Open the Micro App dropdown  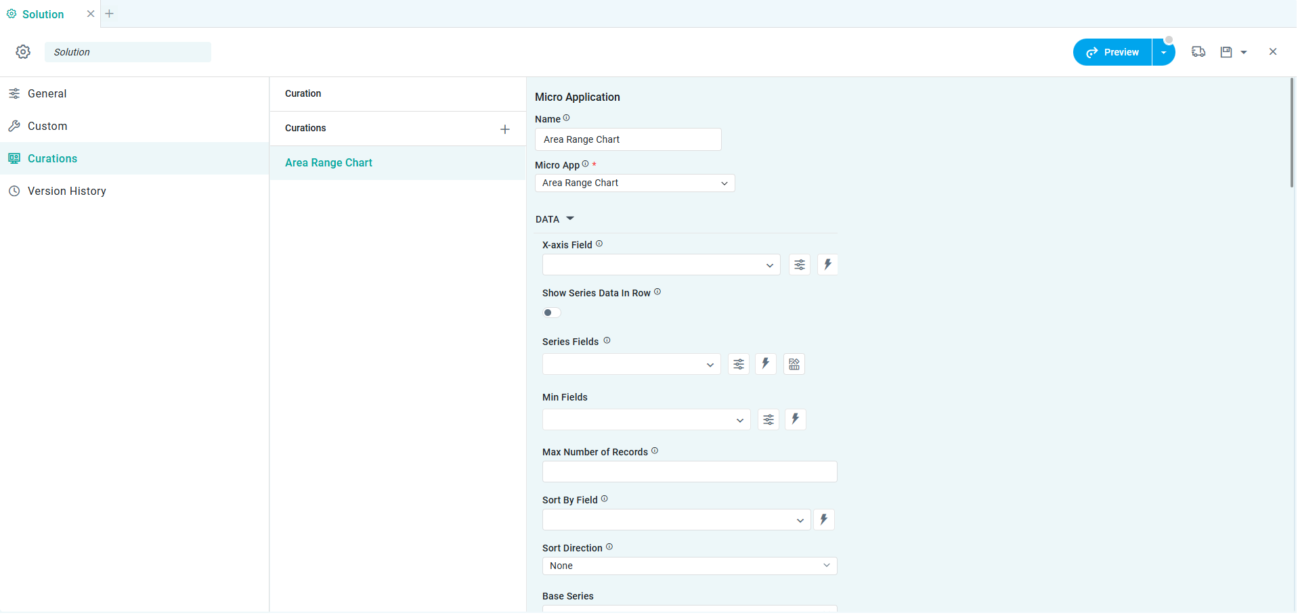[634, 183]
